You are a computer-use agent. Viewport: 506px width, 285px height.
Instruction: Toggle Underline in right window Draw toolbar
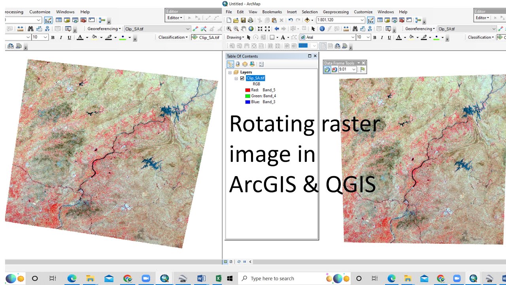(x=389, y=37)
